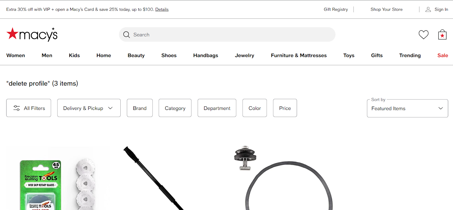453x210 pixels.
Task: Click the Details promo link
Action: click(x=162, y=9)
